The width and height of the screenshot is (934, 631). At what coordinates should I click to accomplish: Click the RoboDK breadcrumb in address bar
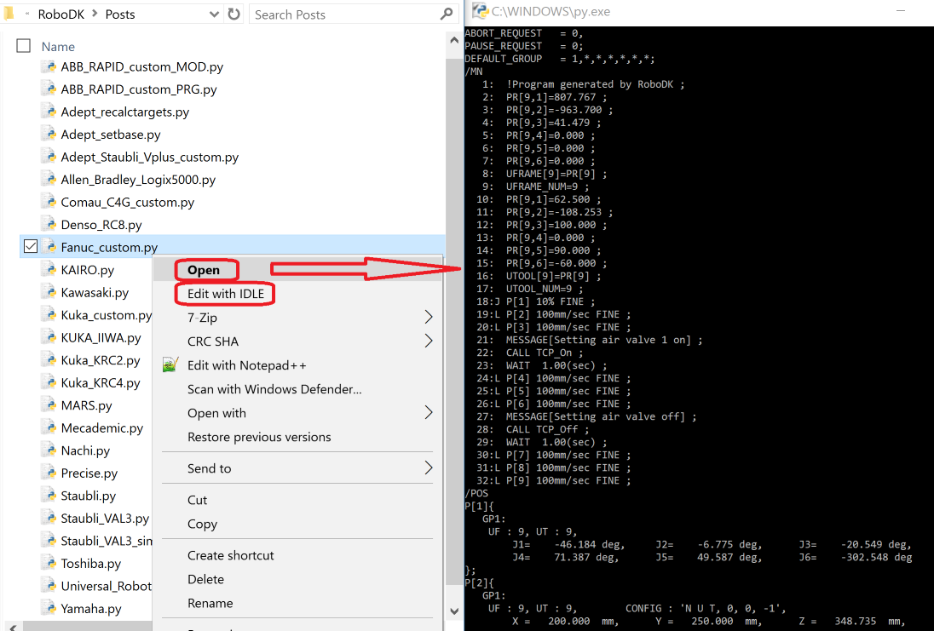(x=67, y=14)
